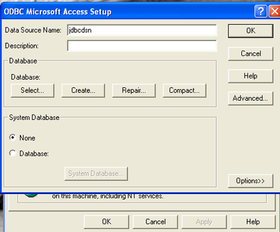
Task: Confirm setup with top OK button
Action: click(x=251, y=31)
